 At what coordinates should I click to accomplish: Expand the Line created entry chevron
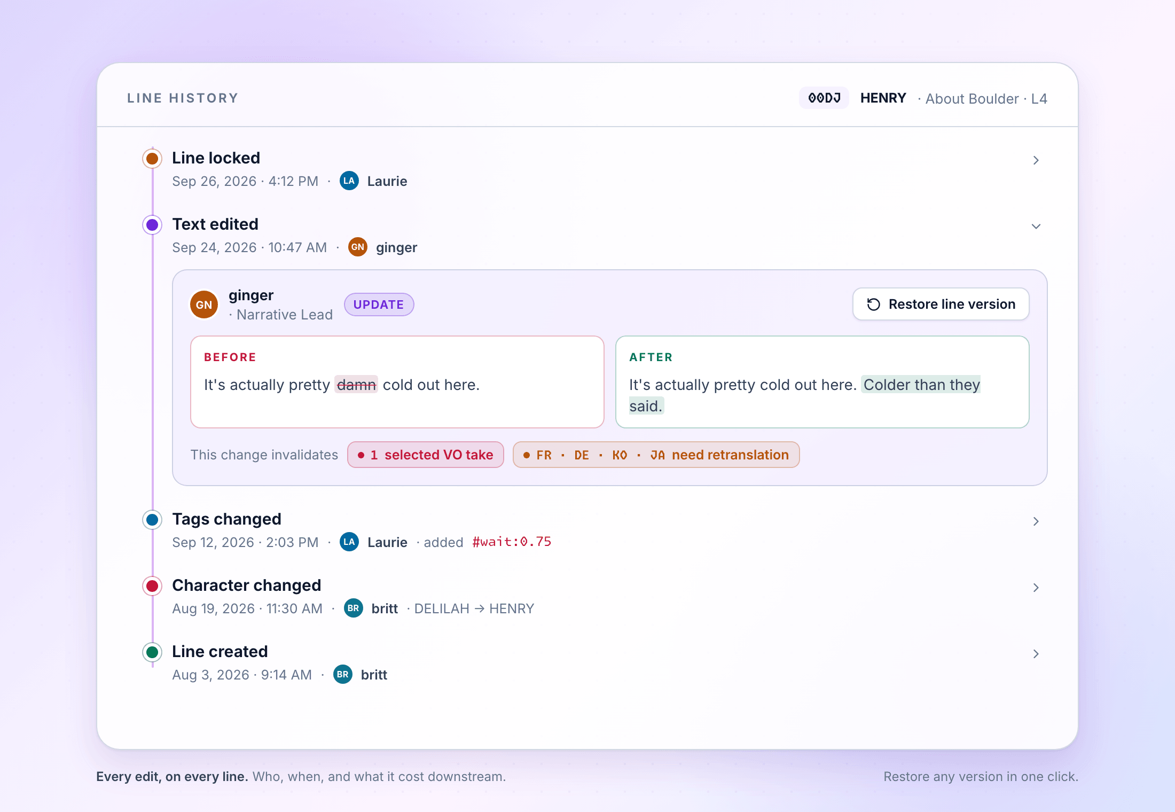(x=1036, y=654)
